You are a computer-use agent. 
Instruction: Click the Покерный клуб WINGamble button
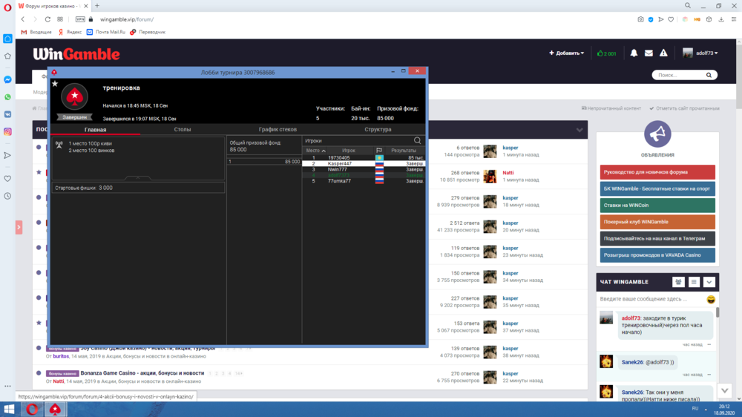point(657,222)
